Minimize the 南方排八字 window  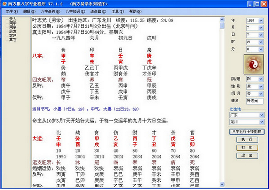250,4
